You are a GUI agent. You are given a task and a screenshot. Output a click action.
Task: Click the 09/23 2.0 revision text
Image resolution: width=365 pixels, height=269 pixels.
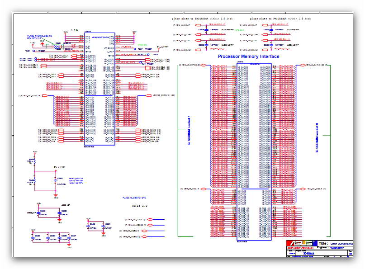point(140,206)
